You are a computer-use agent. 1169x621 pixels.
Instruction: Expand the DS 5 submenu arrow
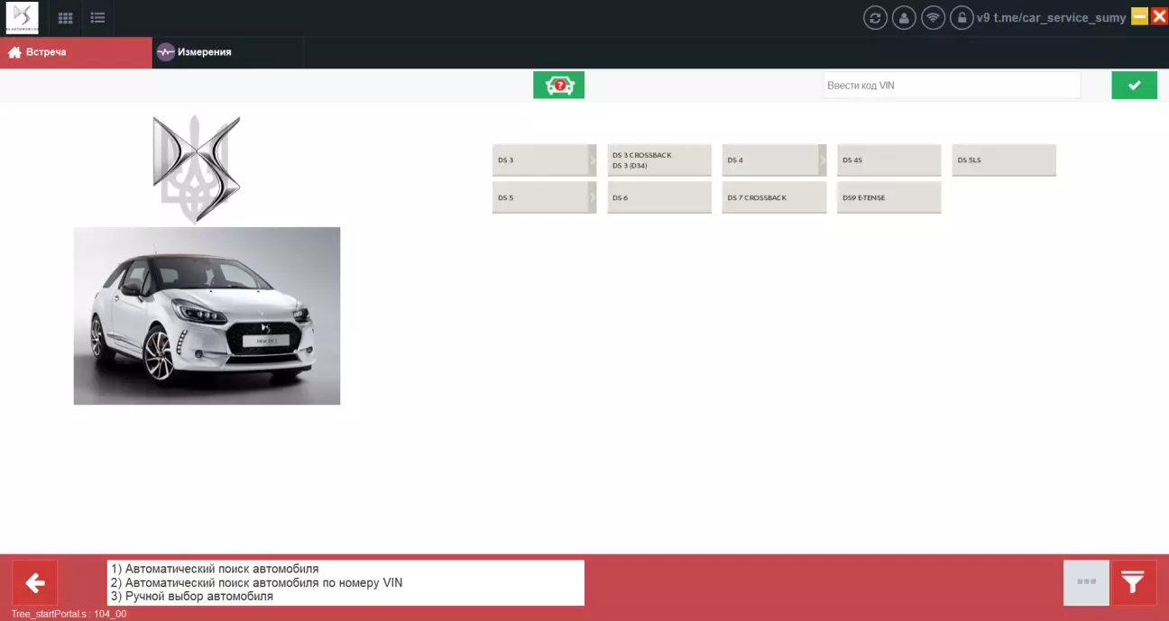coord(593,197)
